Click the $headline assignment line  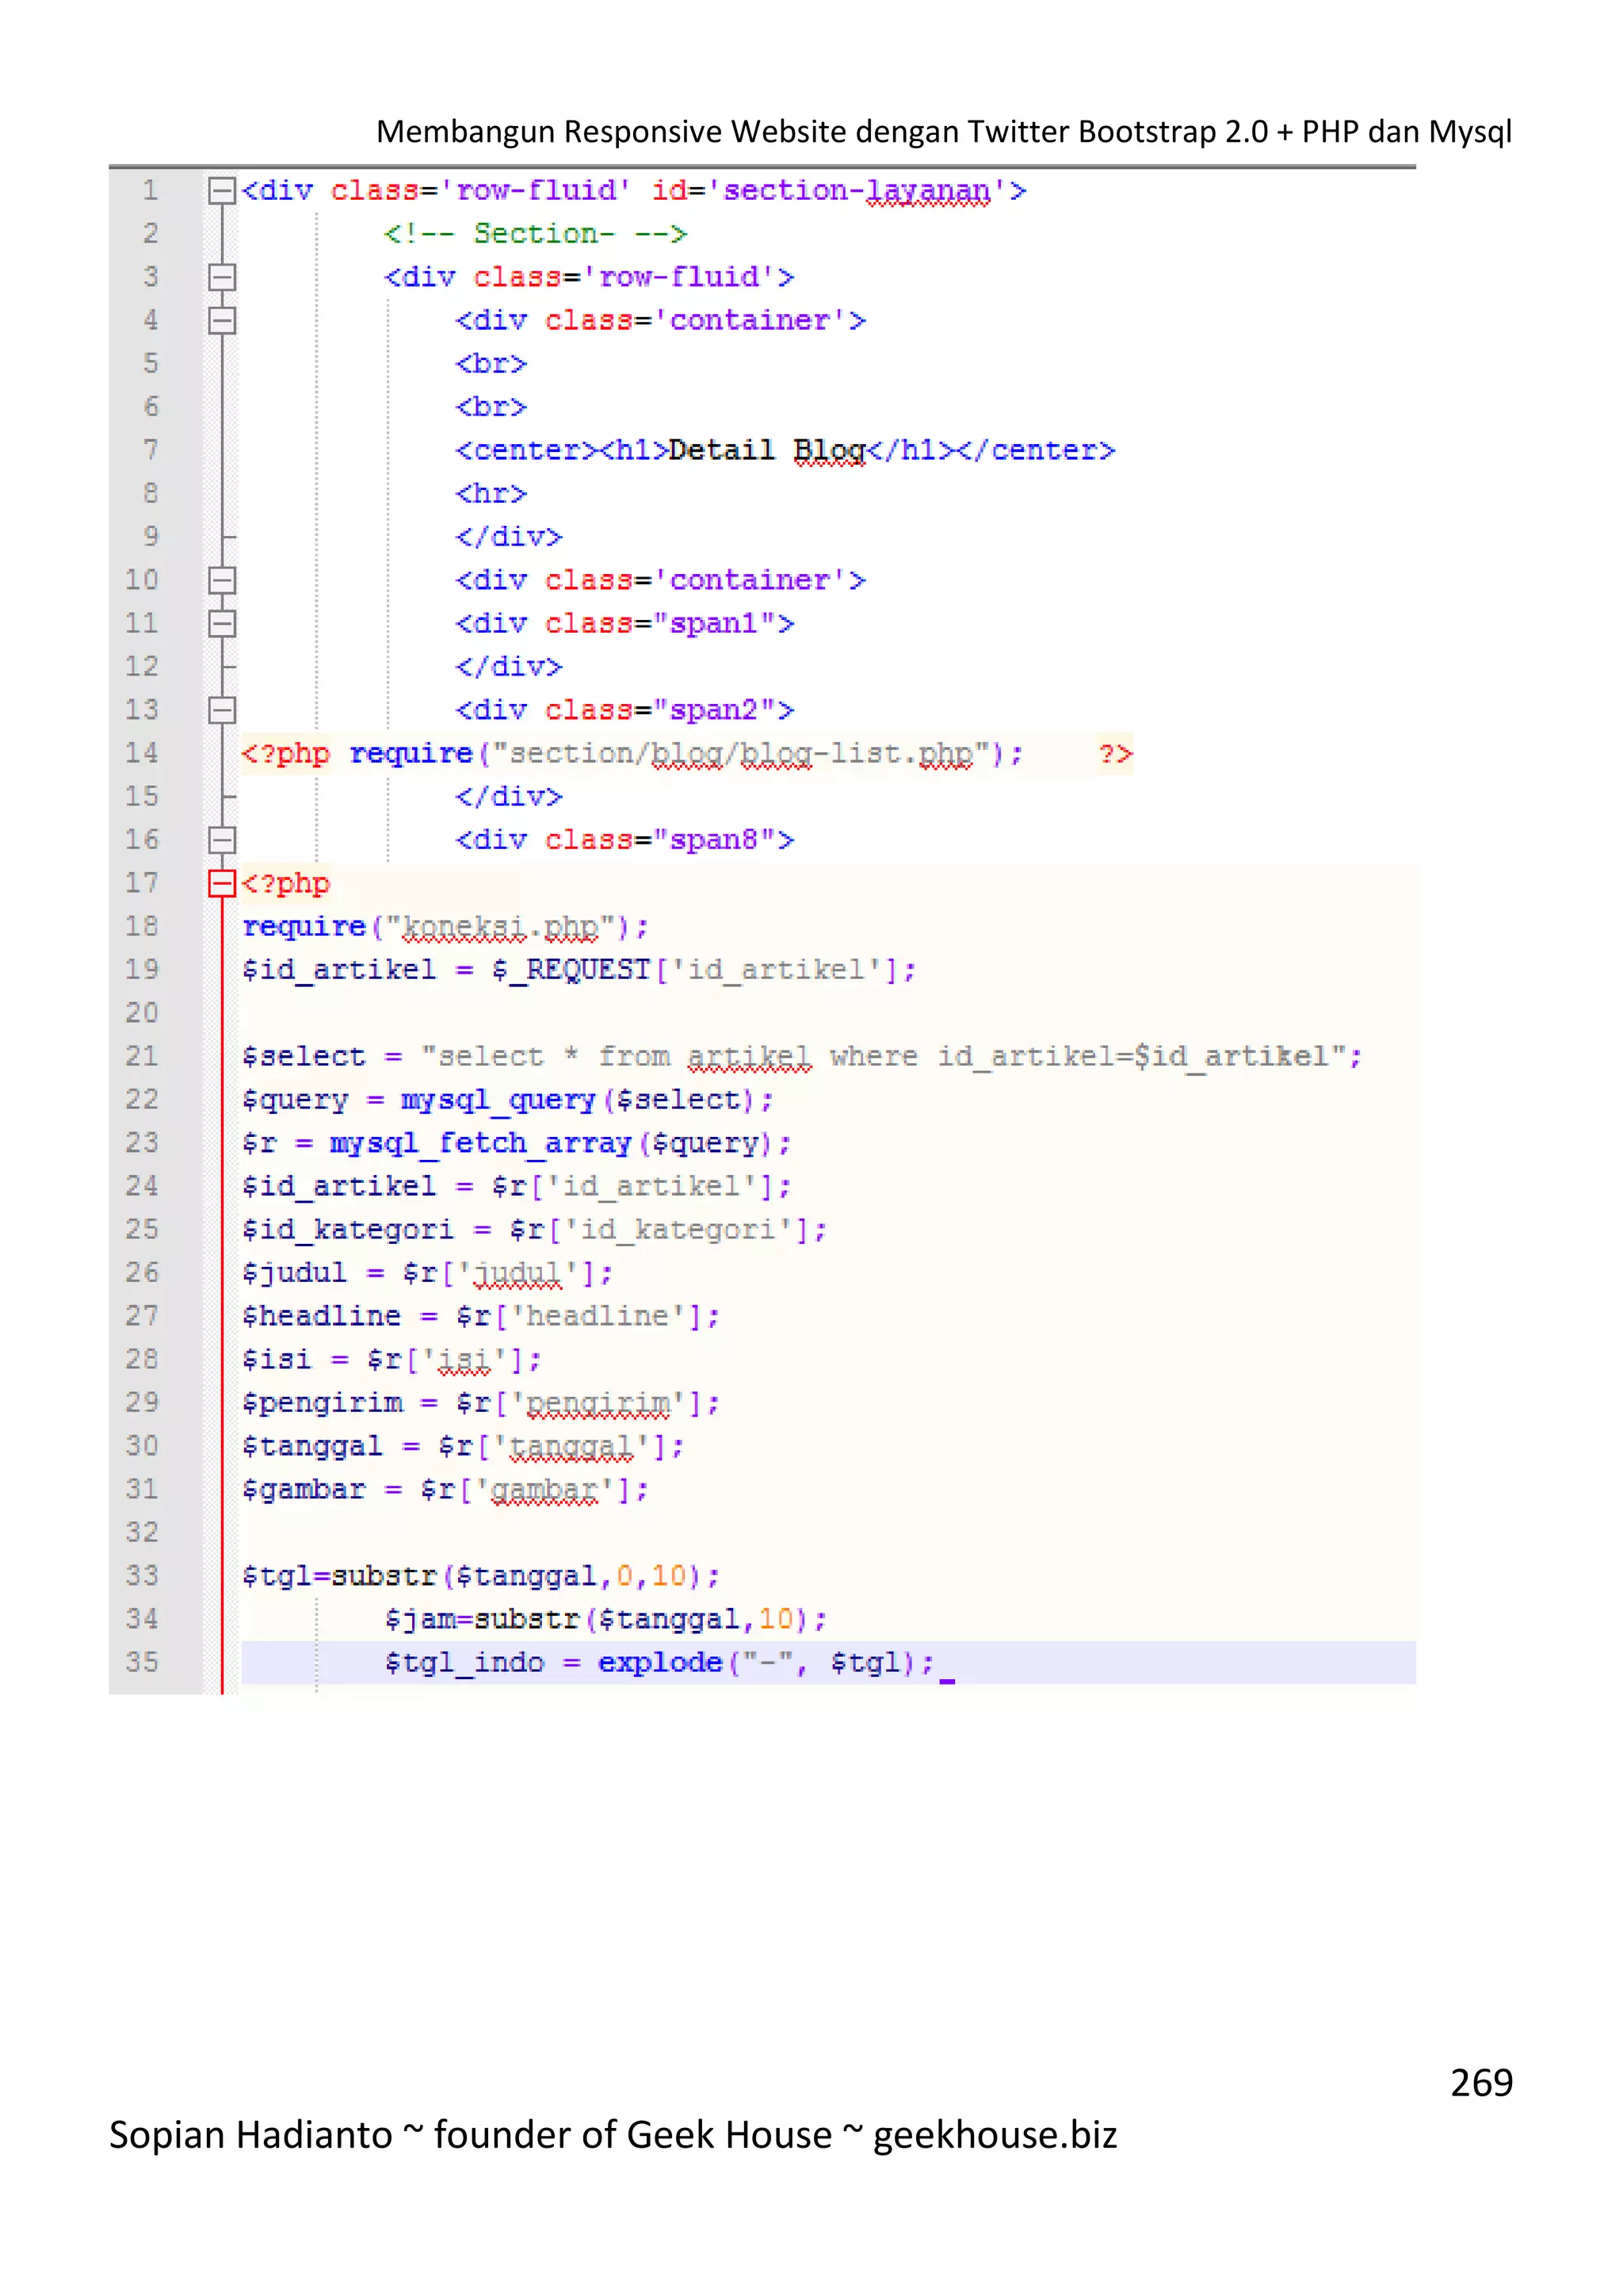tap(481, 1317)
